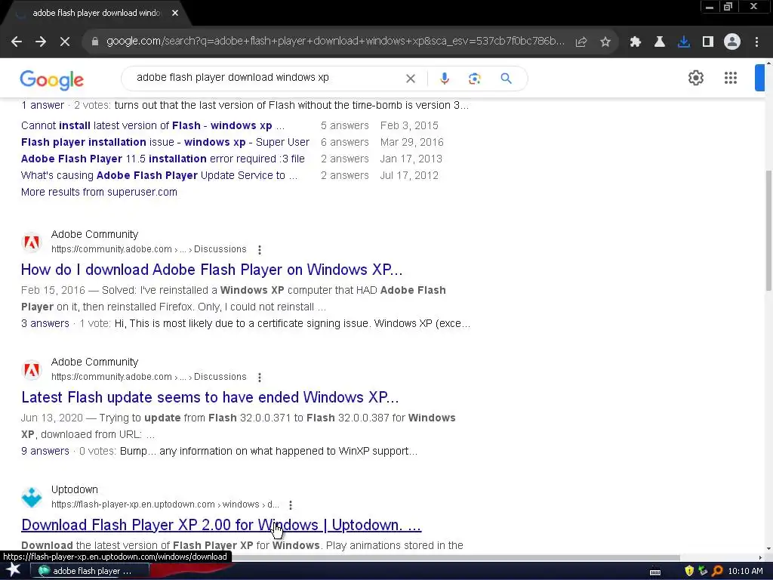Toggle the side panel

pos(708,42)
